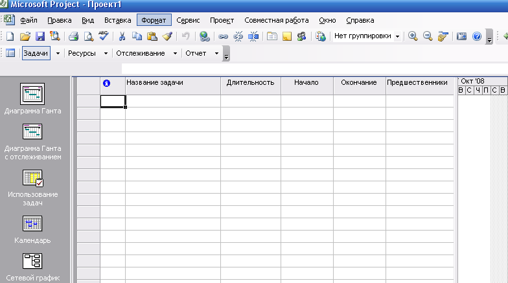Click the Предшественники column header
Screen dimensions: 508x283
(420, 86)
